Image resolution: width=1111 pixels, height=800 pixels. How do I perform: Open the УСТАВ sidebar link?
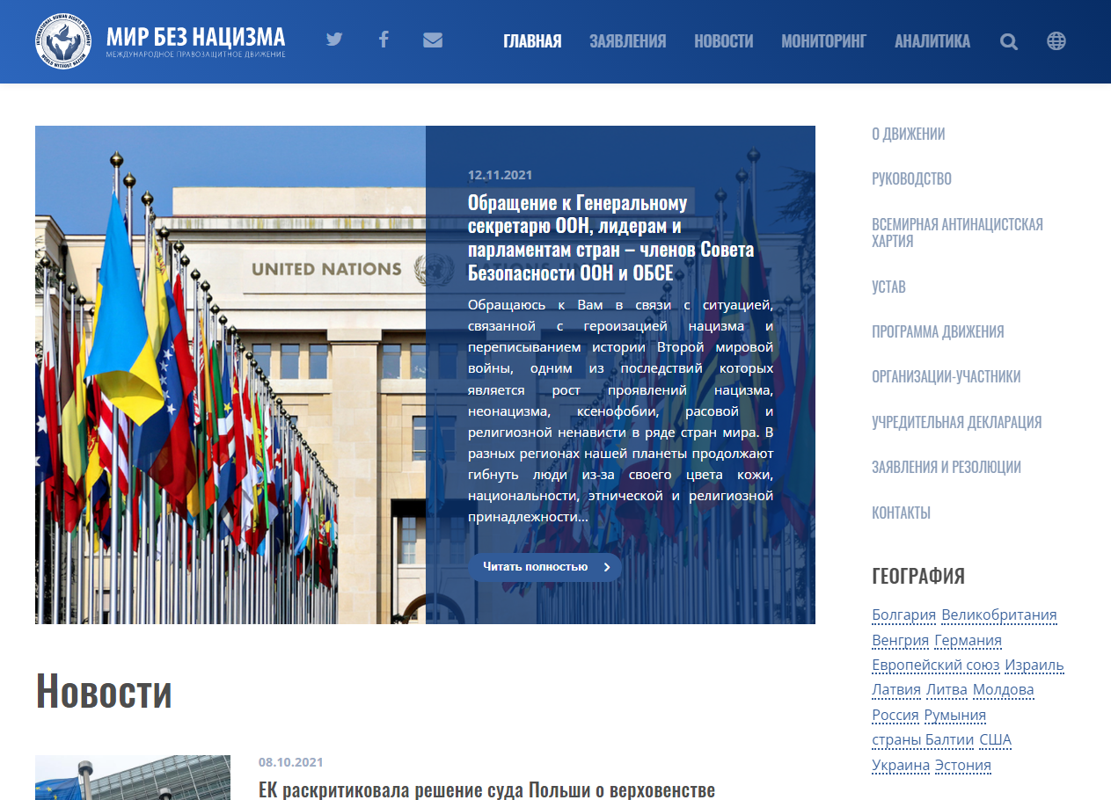pos(888,287)
